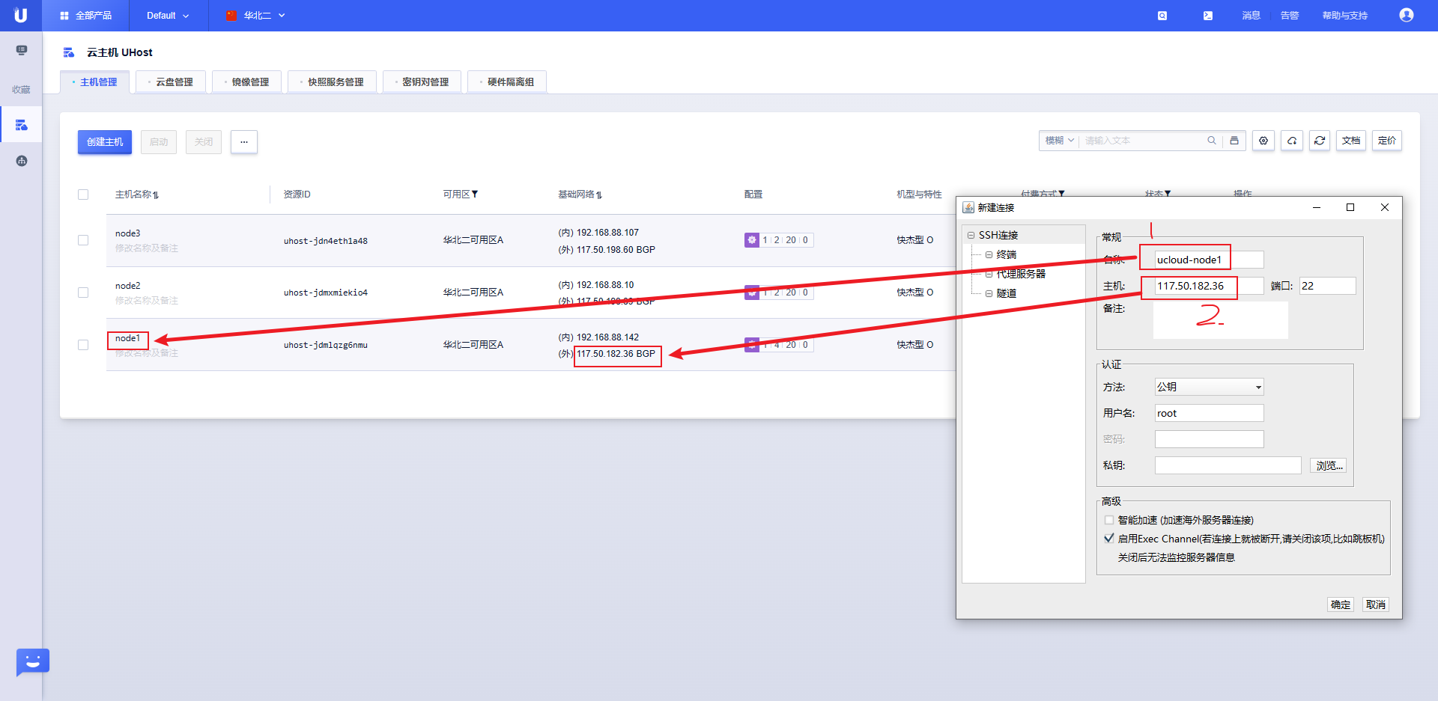Screen dimensions: 1438x701
Task: Enable 智能加速 checkbox
Action: click(x=1109, y=520)
